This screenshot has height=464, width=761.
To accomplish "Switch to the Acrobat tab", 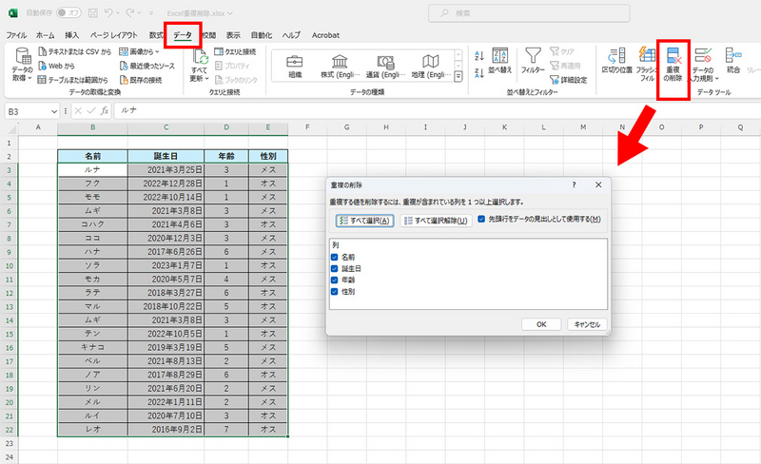I will point(325,35).
